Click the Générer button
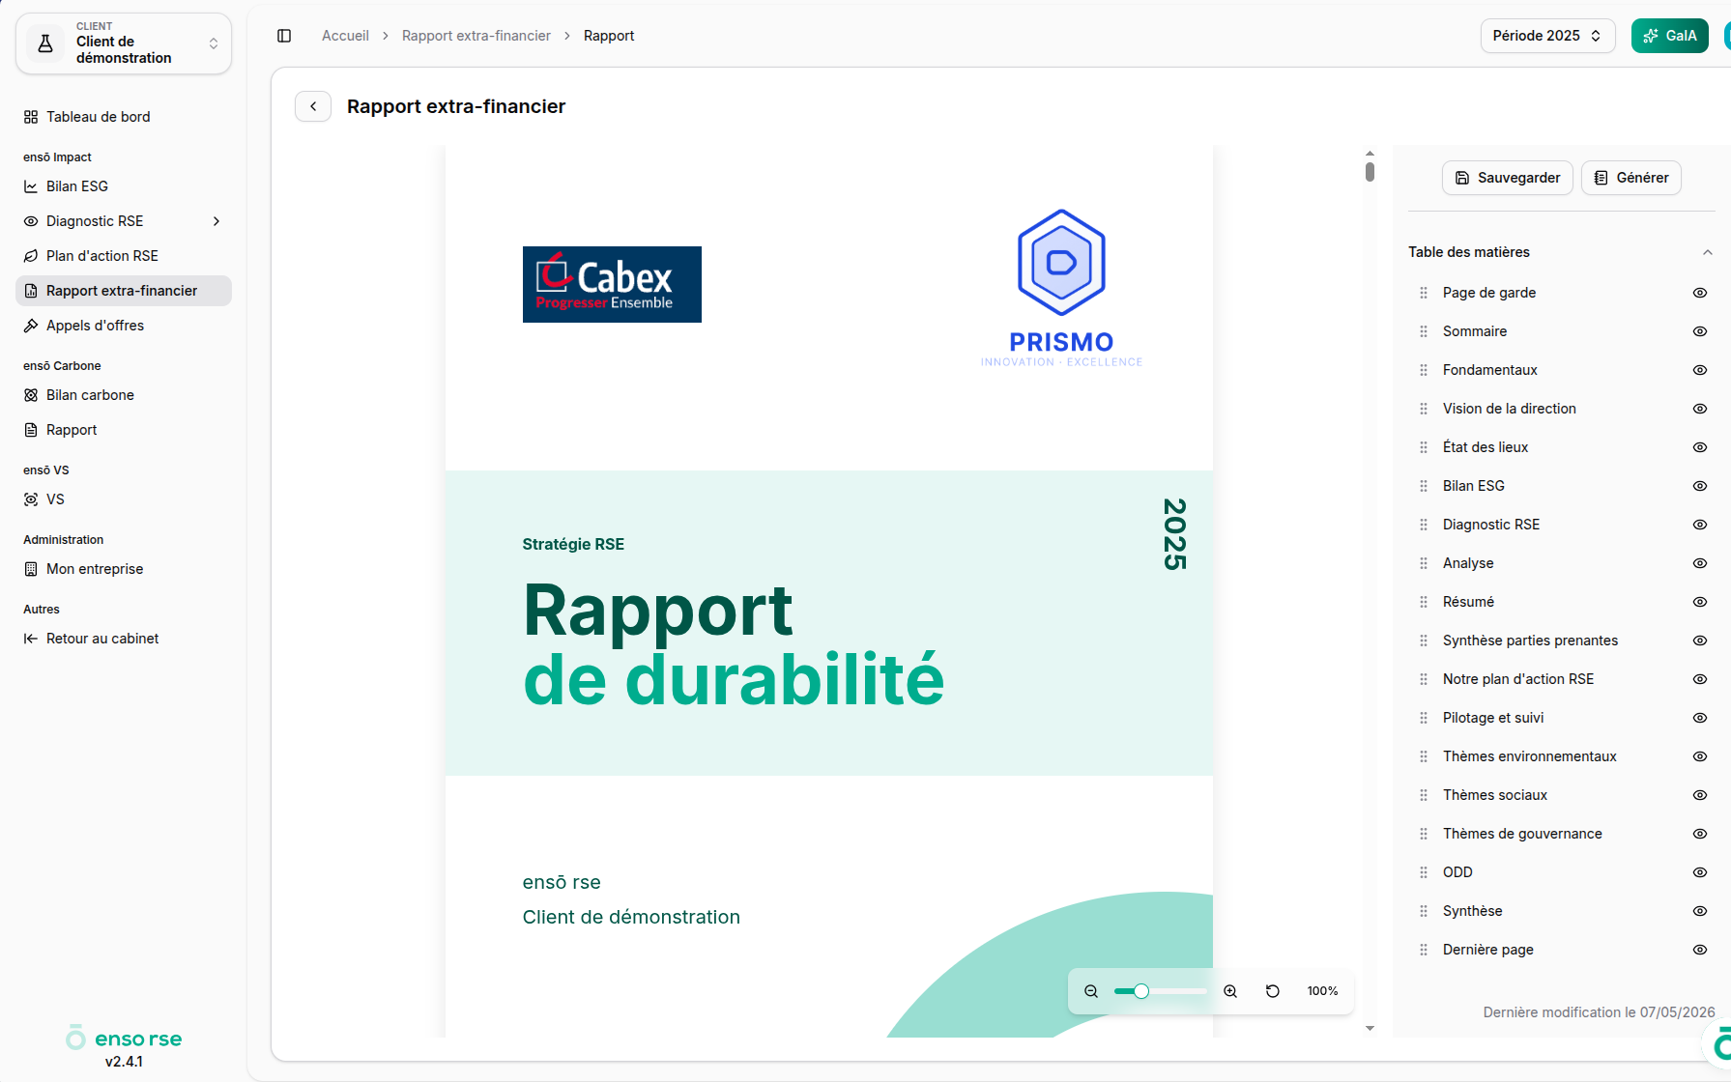 pyautogui.click(x=1631, y=178)
